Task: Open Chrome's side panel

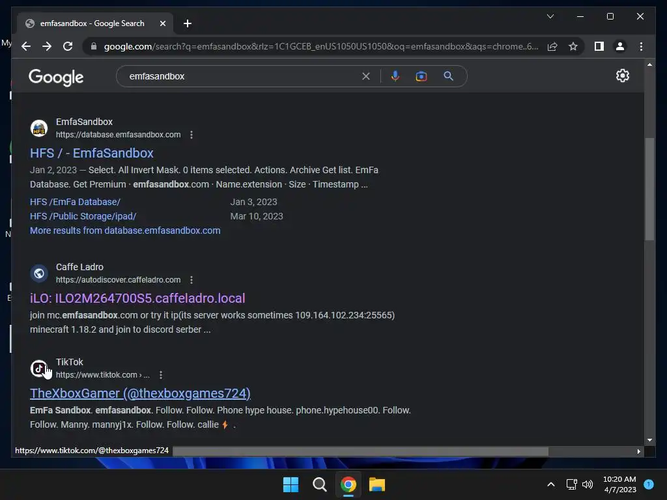Action: pyautogui.click(x=599, y=46)
